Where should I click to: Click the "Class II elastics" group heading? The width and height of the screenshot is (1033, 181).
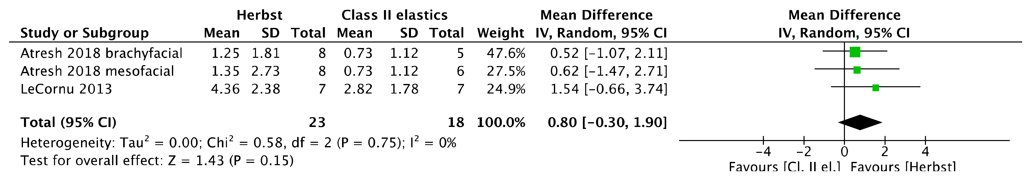click(x=394, y=15)
